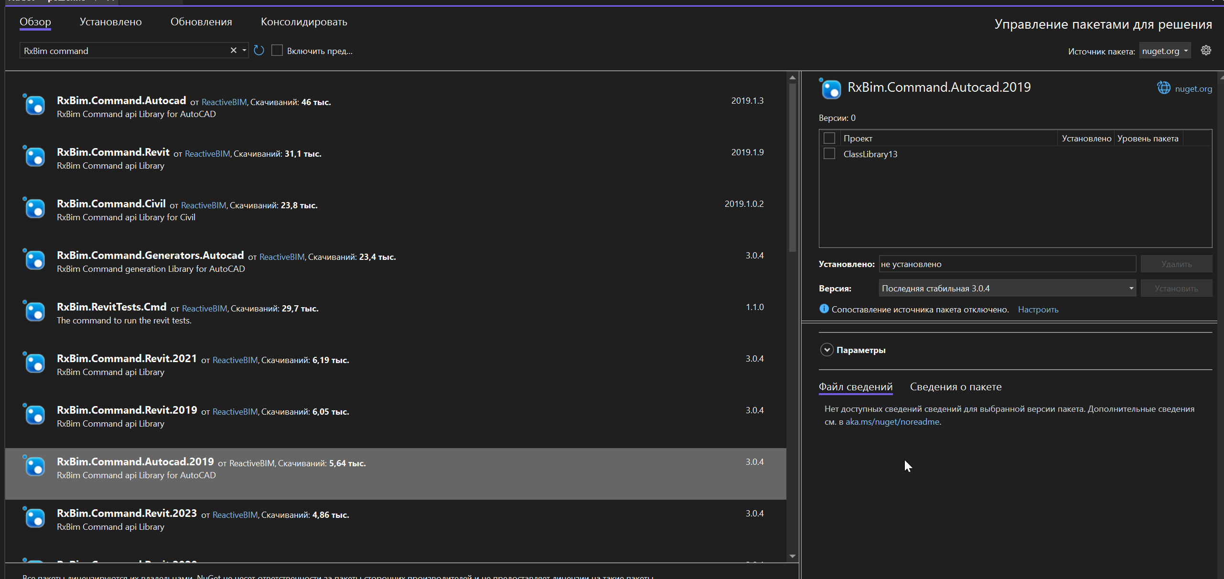Enable the include prerelease checkbox

click(x=277, y=51)
